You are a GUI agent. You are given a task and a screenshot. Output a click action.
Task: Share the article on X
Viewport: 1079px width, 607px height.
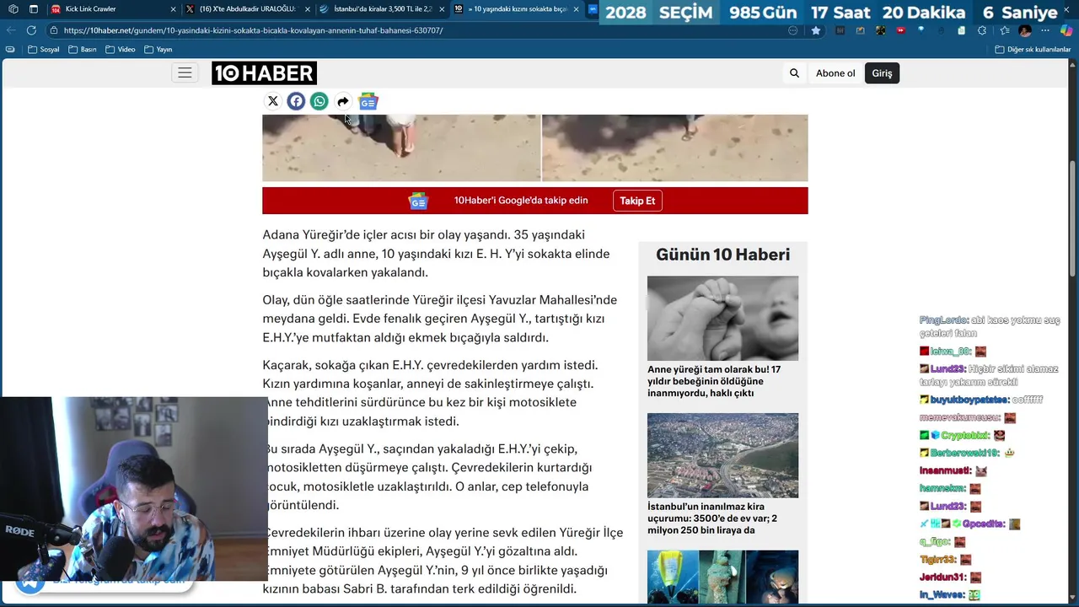(x=273, y=101)
